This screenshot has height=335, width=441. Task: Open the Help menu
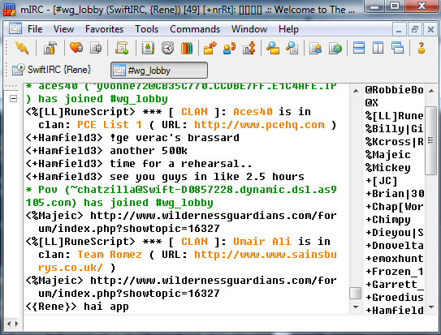[288, 29]
